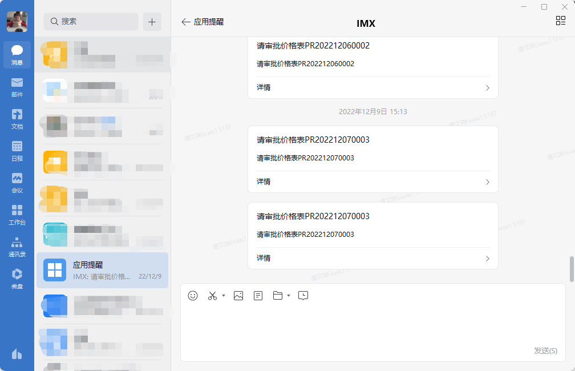Open the 邮件 mail section
Image resolution: width=575 pixels, height=371 pixels.
click(x=17, y=87)
